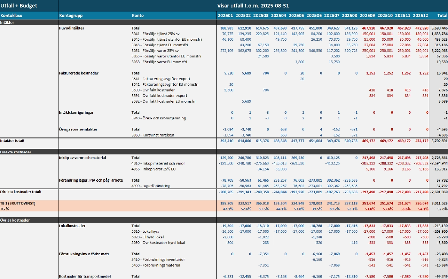
Task: Click the 'Visar utfall t.o.m. 2025-08-31' heading
Action: tap(253, 6)
